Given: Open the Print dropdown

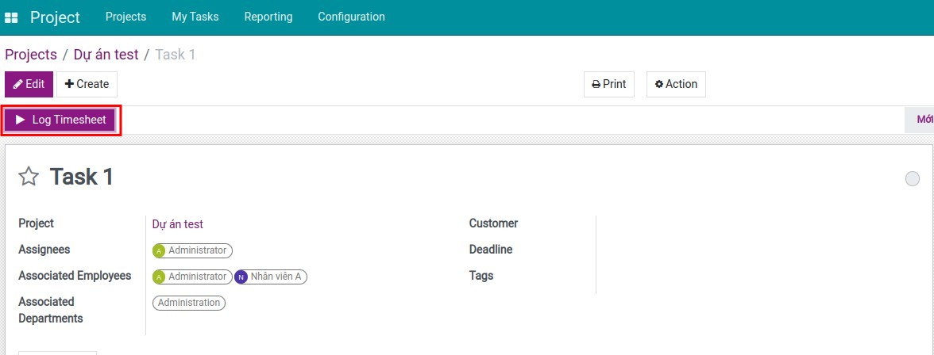Looking at the screenshot, I should (x=609, y=84).
